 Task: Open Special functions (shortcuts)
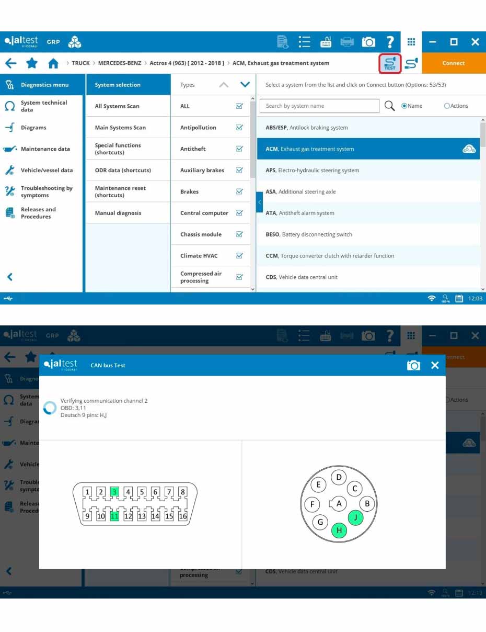coord(129,149)
